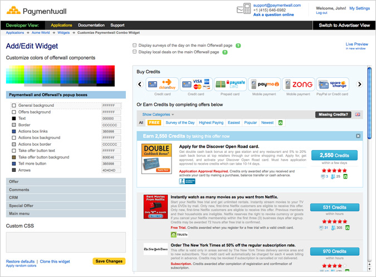Expand the Offer settings section
Screen dimensions: 376x277
[66, 181]
